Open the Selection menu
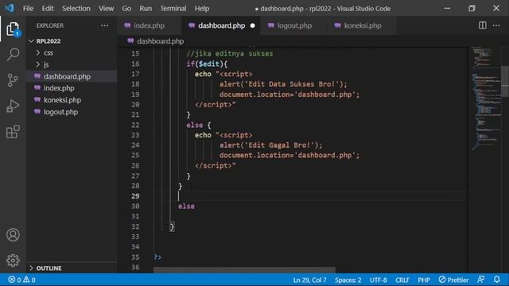 pyautogui.click(x=76, y=9)
